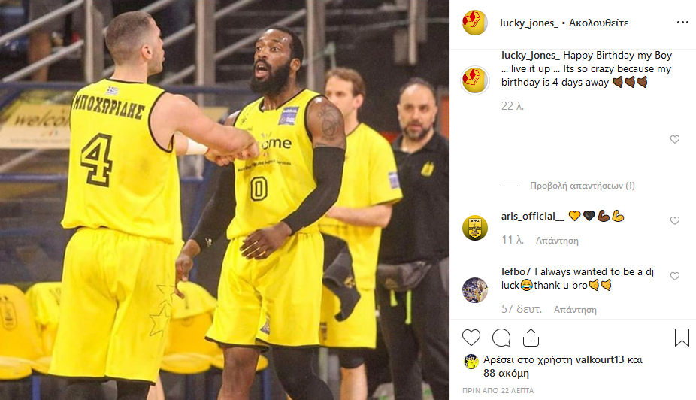Click the Ακολουθείτε following button

[x=598, y=23]
